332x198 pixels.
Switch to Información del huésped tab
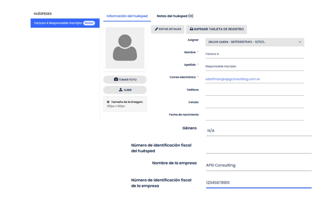tap(127, 16)
